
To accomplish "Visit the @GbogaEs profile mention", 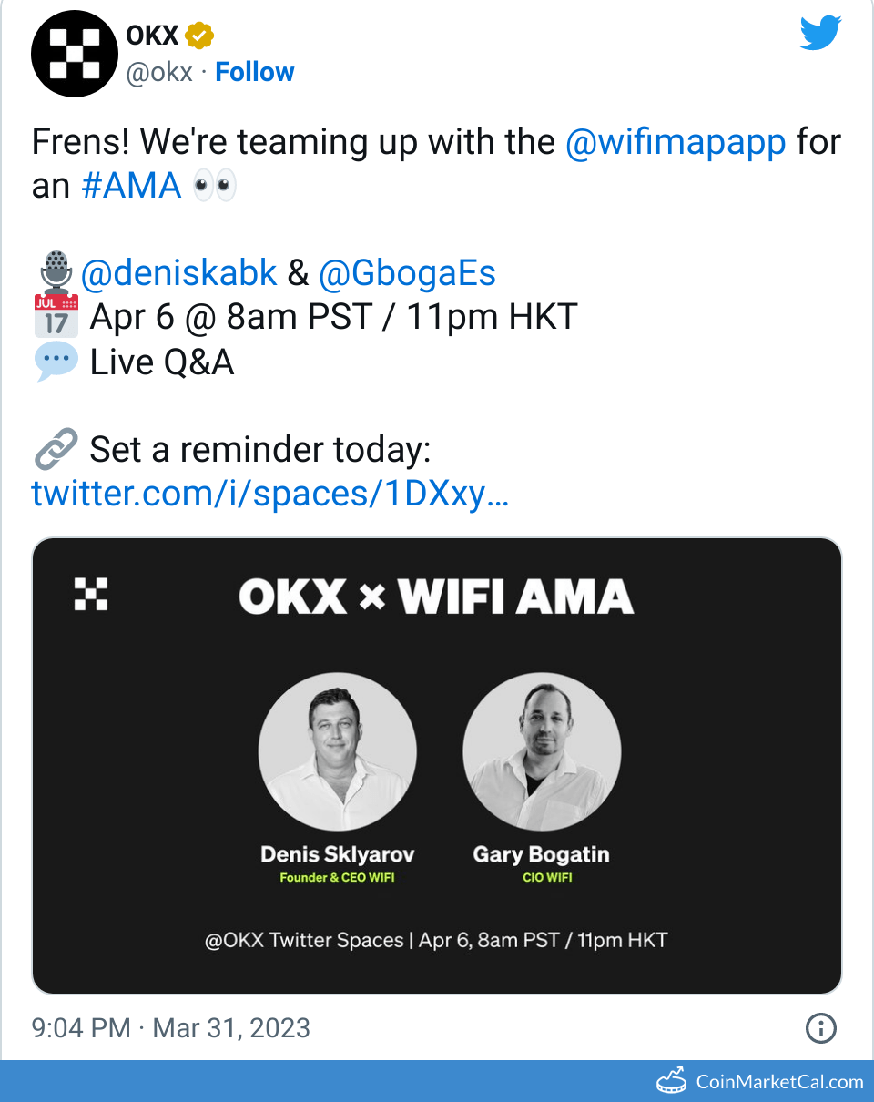I will pyautogui.click(x=407, y=272).
